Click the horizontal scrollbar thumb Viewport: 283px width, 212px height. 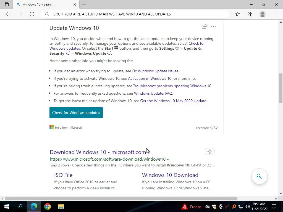tap(121, 198)
